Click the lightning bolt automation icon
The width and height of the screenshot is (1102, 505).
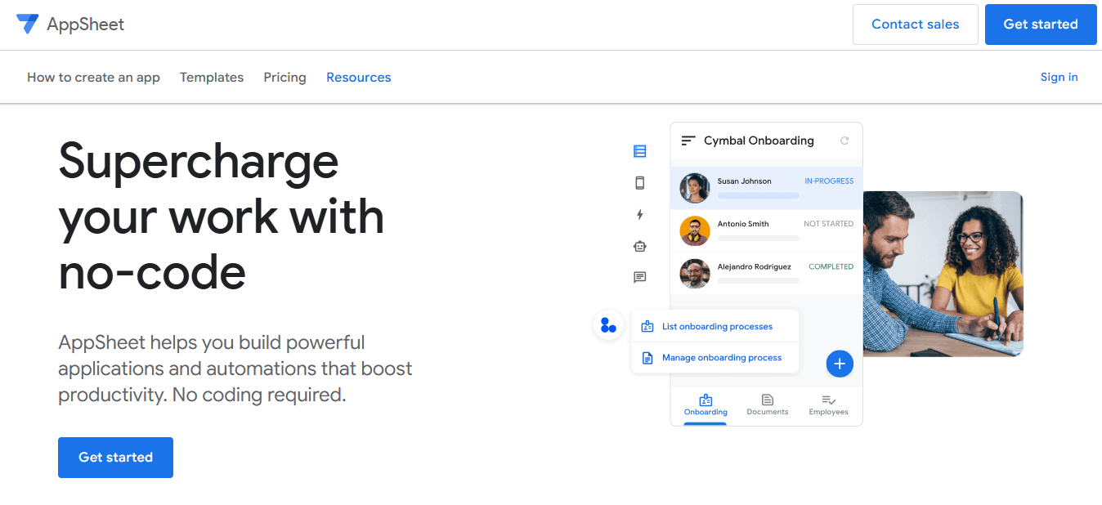click(640, 214)
